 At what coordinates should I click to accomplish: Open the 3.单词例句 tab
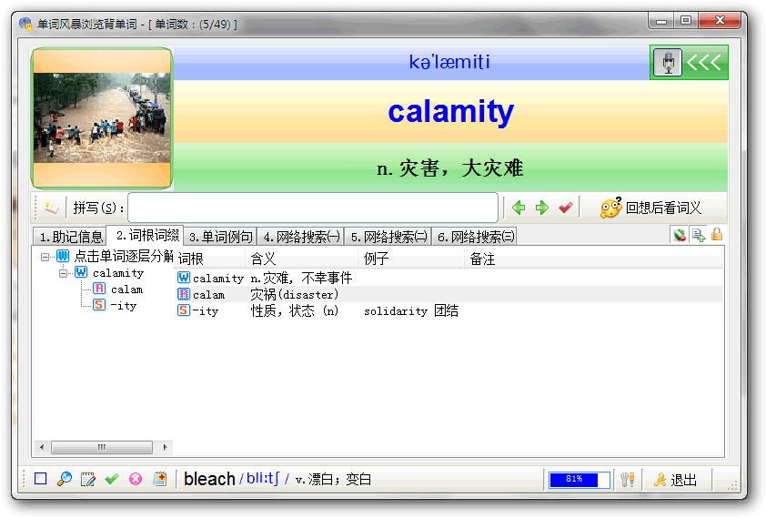click(x=220, y=237)
